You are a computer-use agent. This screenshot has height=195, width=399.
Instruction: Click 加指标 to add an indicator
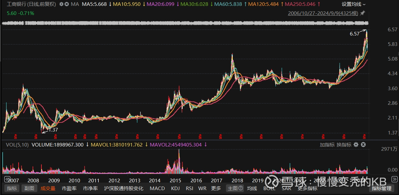pos(327,145)
